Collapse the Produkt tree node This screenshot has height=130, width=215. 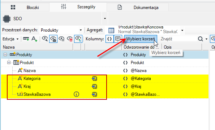click(x=9, y=63)
